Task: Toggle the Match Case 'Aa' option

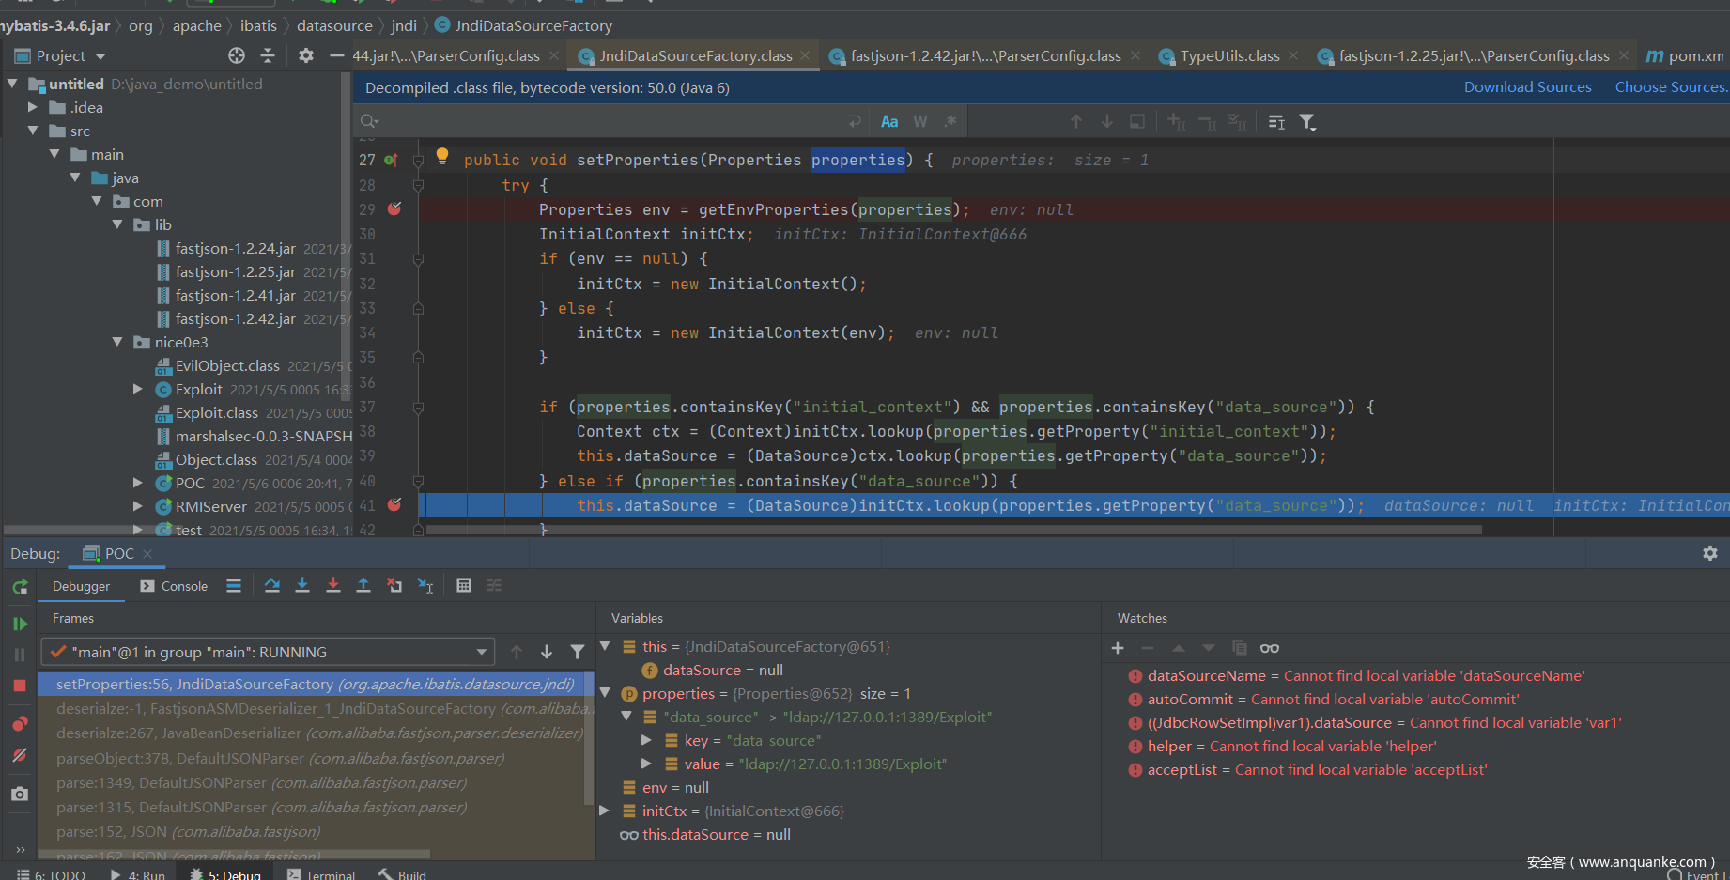Action: point(888,121)
